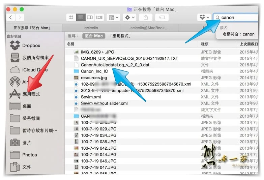Click the blank document icon of CanonAutoUpdateLog
Image resolution: width=264 pixels, height=180 pixels.
click(x=76, y=65)
